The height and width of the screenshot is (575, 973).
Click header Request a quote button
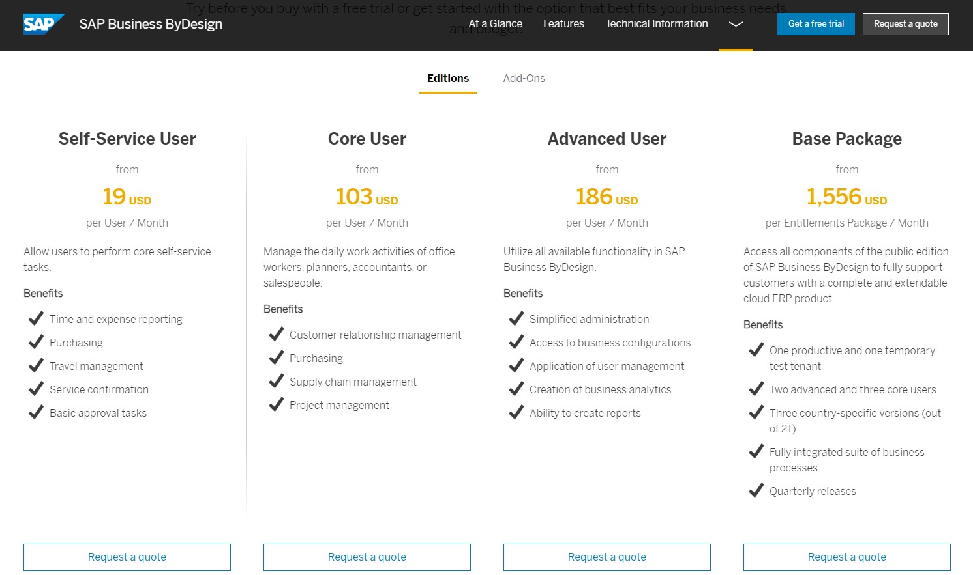pos(906,24)
